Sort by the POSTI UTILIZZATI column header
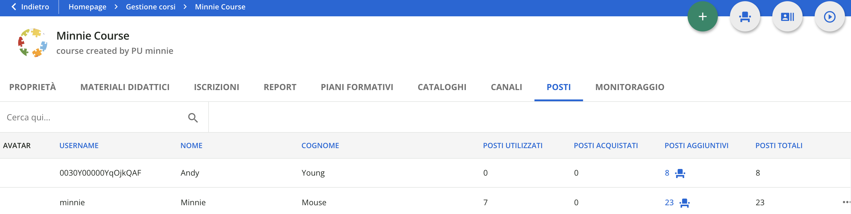Screen dimensions: 851x214 click(513, 145)
